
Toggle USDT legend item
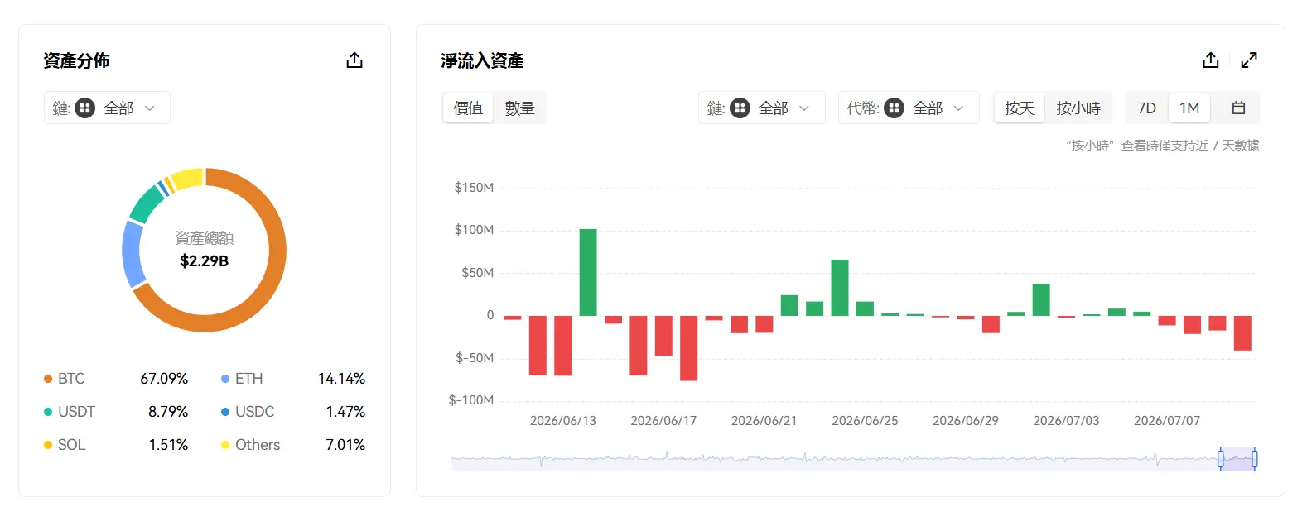[x=70, y=412]
